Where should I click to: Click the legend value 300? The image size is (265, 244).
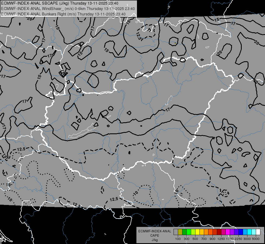coord(187,239)
